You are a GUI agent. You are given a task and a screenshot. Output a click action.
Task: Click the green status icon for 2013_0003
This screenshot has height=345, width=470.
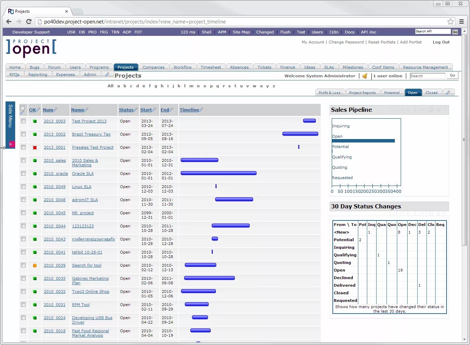click(35, 121)
